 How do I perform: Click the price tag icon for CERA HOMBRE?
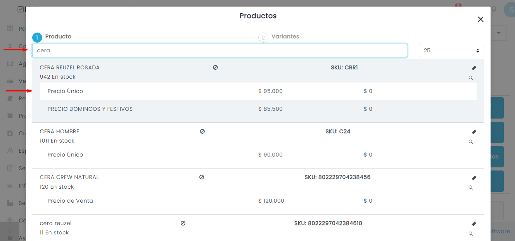(474, 132)
